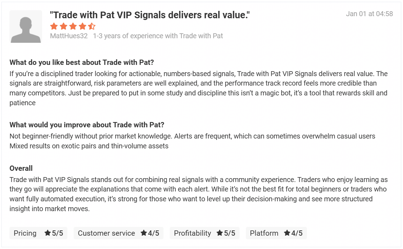
Task: Click the star in Platform badge
Action: 287,233
